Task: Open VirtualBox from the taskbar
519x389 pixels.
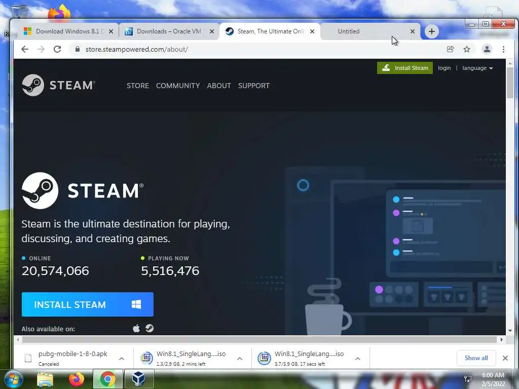Action: point(138,379)
